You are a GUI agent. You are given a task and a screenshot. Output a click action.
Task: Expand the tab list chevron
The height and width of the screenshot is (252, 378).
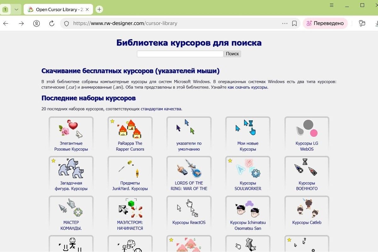[16, 9]
